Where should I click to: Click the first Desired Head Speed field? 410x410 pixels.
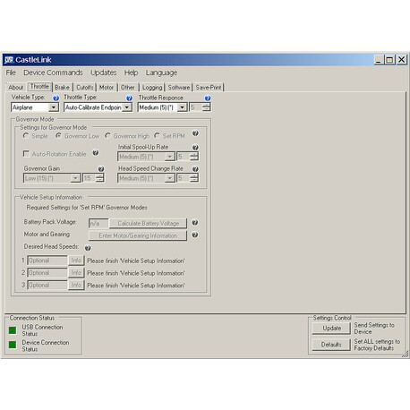(x=47, y=261)
